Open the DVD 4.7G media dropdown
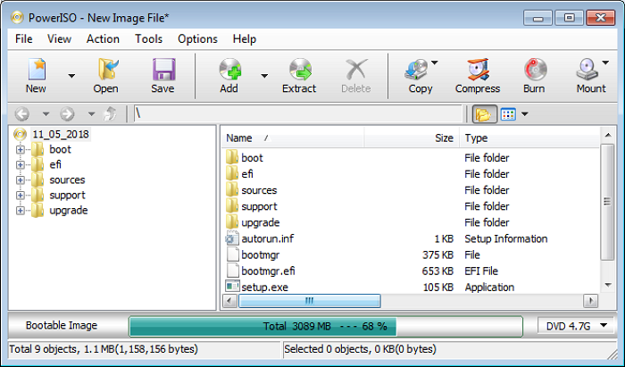625x367 pixels. (576, 326)
